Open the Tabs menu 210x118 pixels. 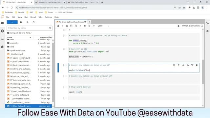pos(40,17)
